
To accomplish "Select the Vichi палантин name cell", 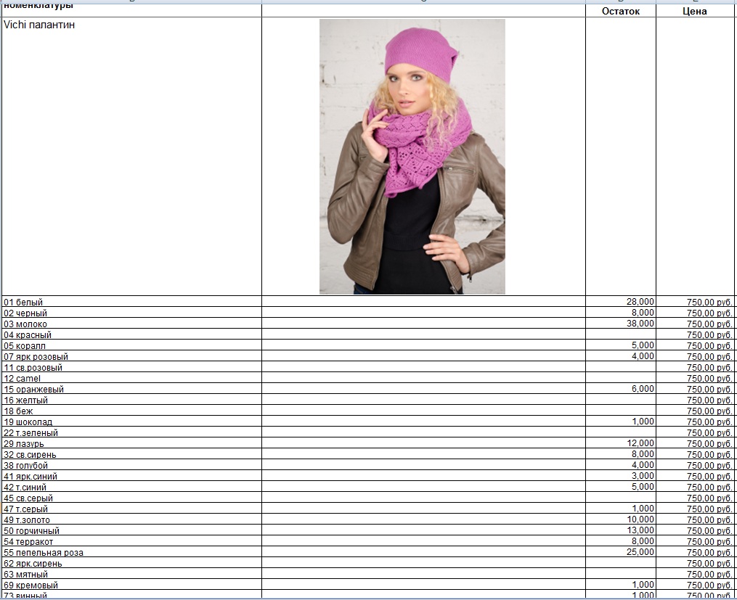I will click(x=131, y=156).
